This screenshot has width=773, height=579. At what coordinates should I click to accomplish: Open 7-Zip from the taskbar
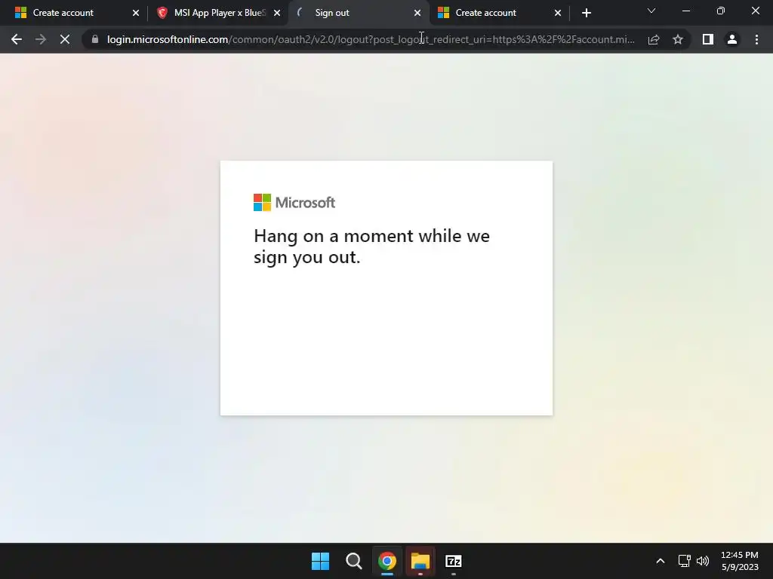click(x=454, y=561)
